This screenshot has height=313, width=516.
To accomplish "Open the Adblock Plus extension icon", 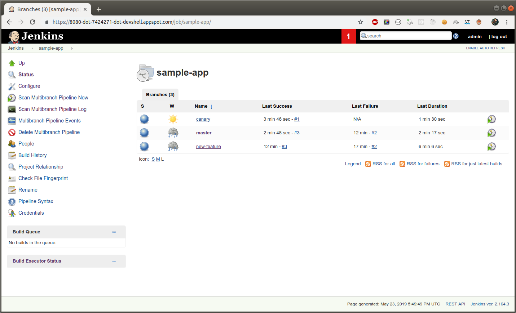I will click(x=375, y=22).
